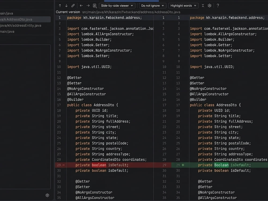
Task: Click the pencil edit source icon
Action: pos(73,6)
